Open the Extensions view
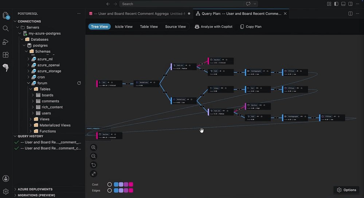Screen dimensions: 364x198 (5, 55)
